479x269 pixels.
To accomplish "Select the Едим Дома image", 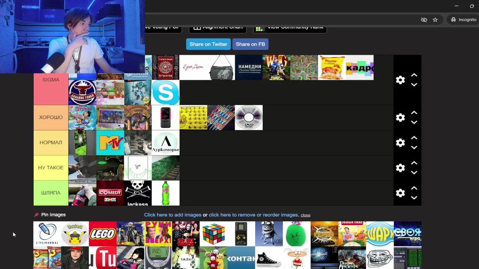I will pyautogui.click(x=193, y=68).
